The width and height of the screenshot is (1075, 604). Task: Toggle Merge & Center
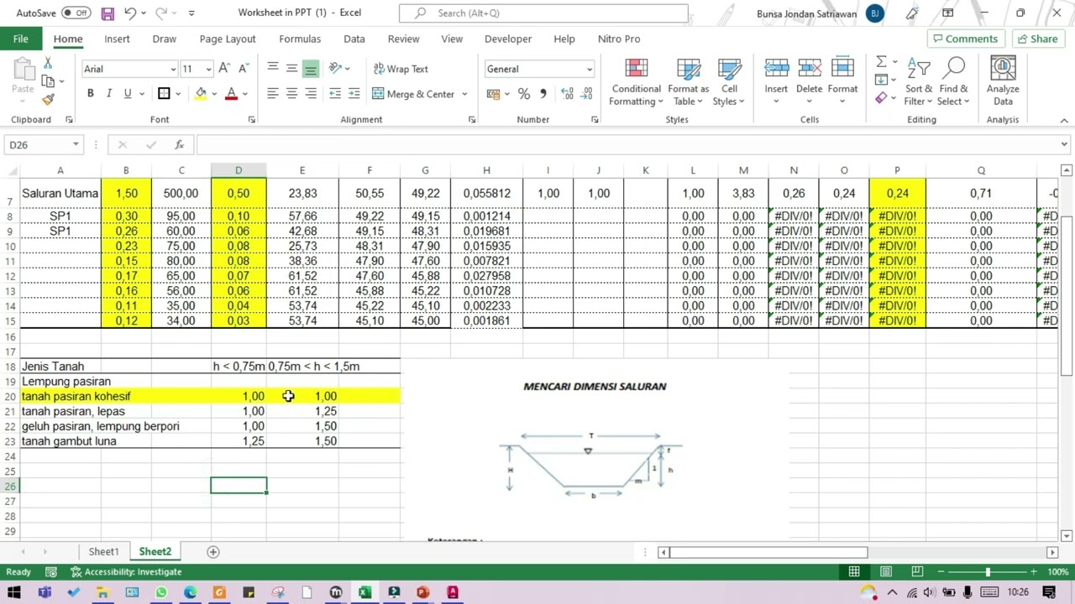point(414,94)
